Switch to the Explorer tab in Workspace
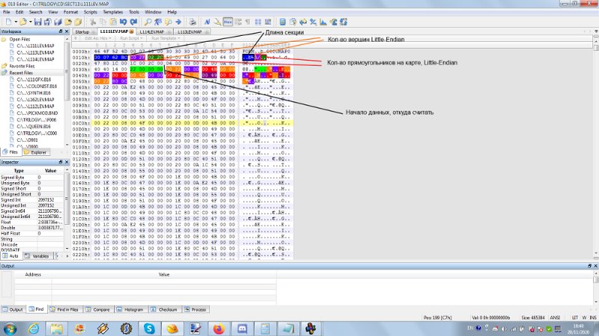The image size is (599, 336). (35, 152)
